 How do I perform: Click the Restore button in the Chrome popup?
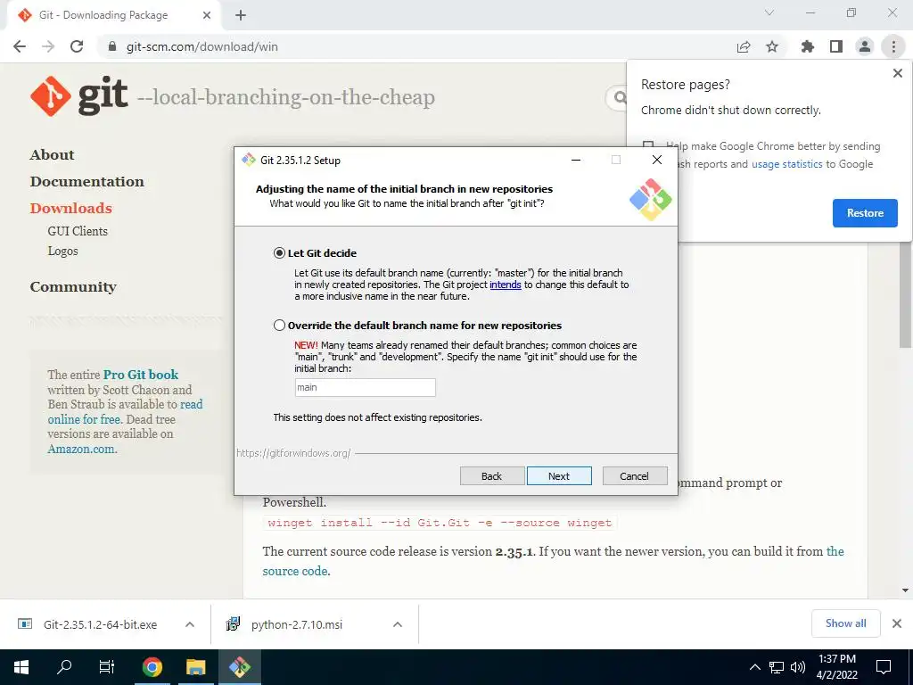[865, 213]
